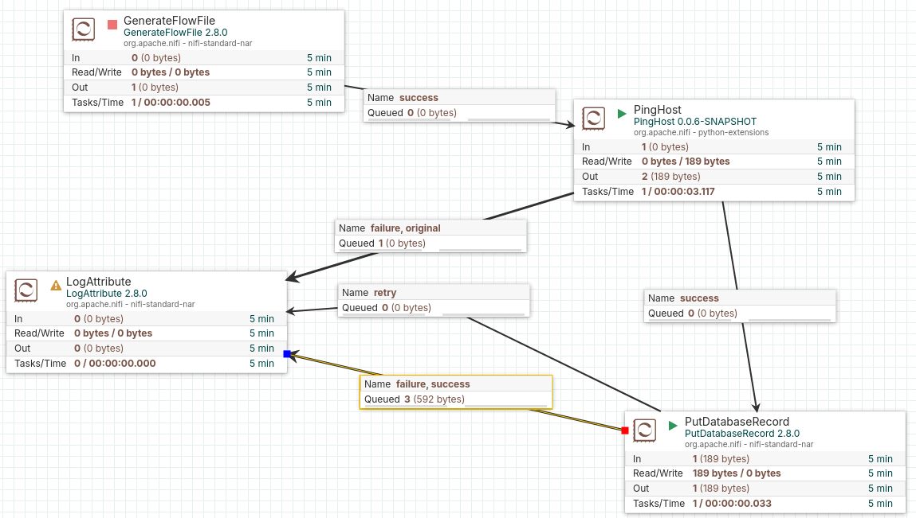Click 'org.apache.nifi - python-extensions' bundle text
The image size is (916, 518).
pos(701,132)
